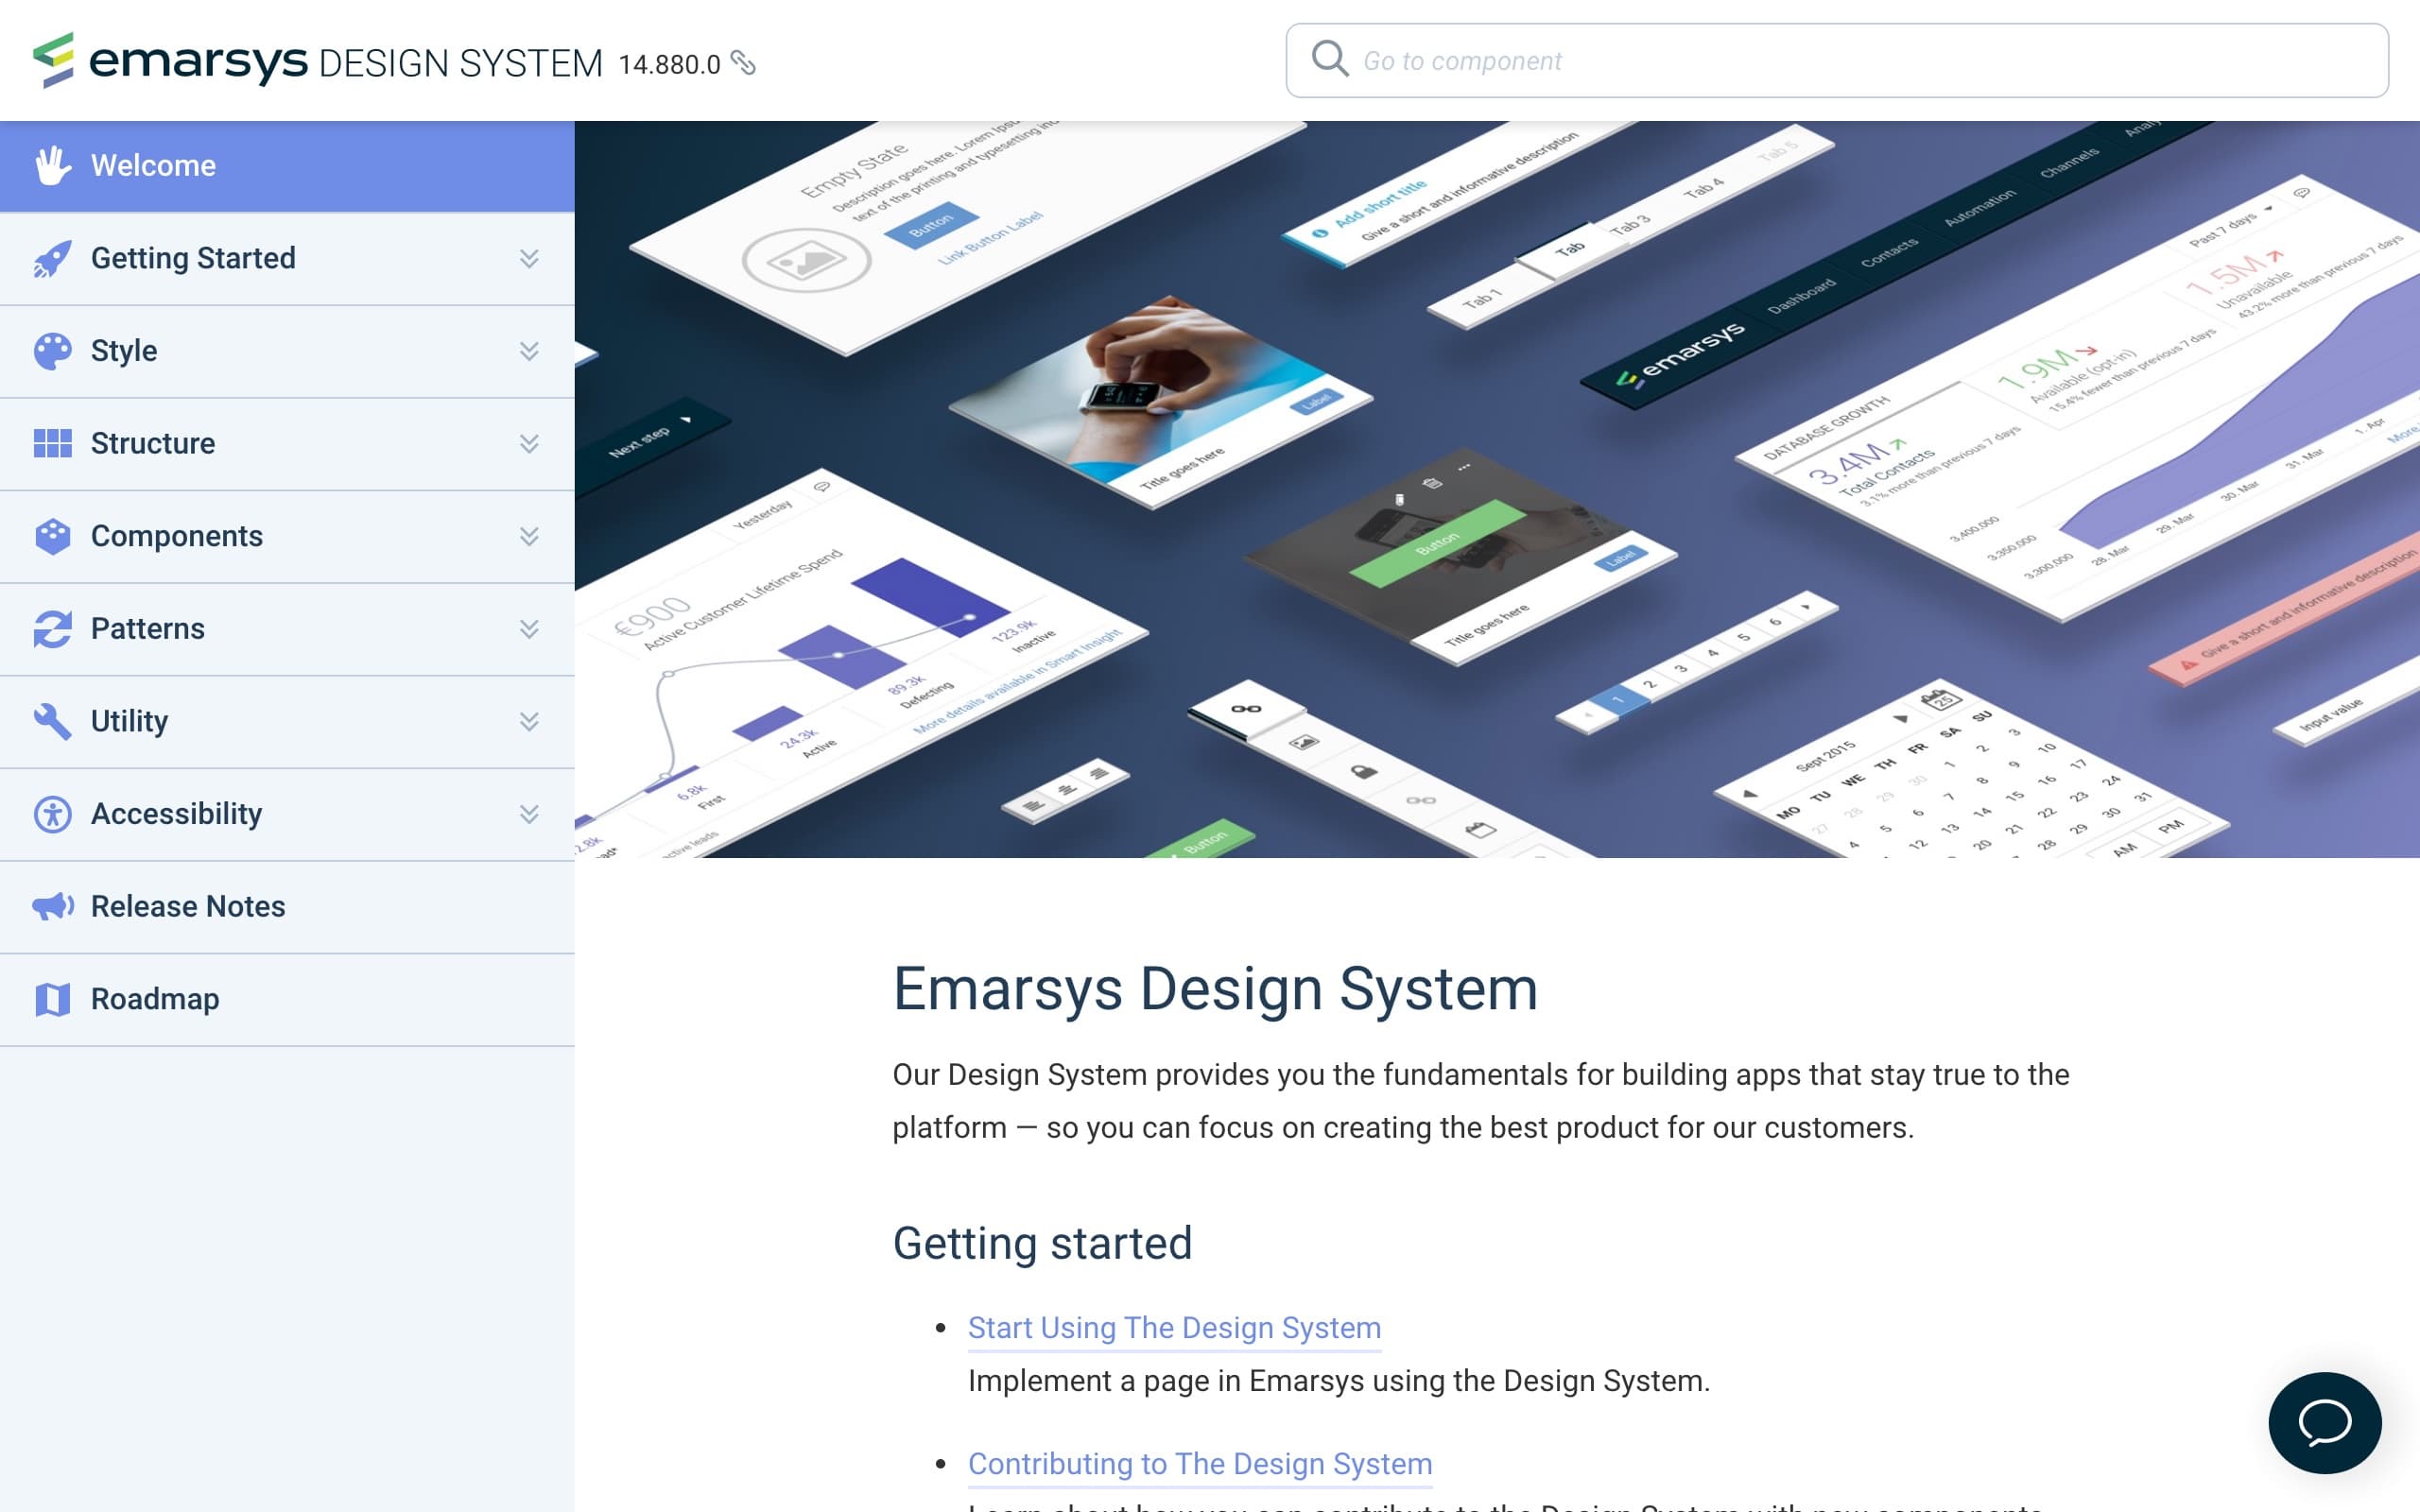Viewport: 2420px width, 1512px height.
Task: Click the Structure grid icon
Action: (53, 443)
